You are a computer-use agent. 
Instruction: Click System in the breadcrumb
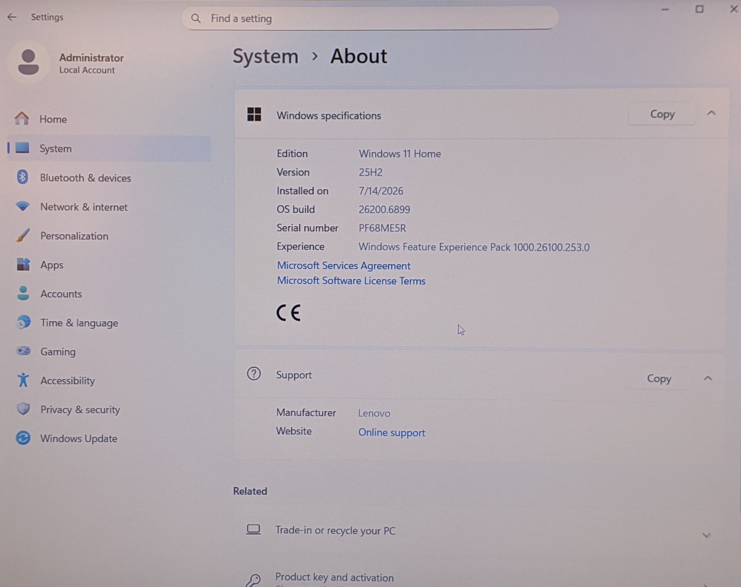click(x=265, y=57)
